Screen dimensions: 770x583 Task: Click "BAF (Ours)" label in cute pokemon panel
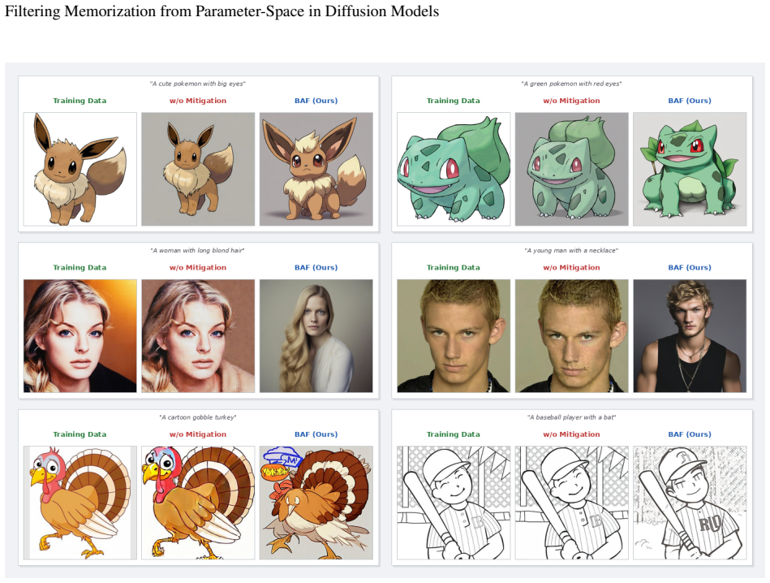pos(316,101)
